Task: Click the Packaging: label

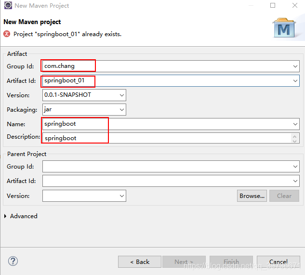Action: coord(22,110)
